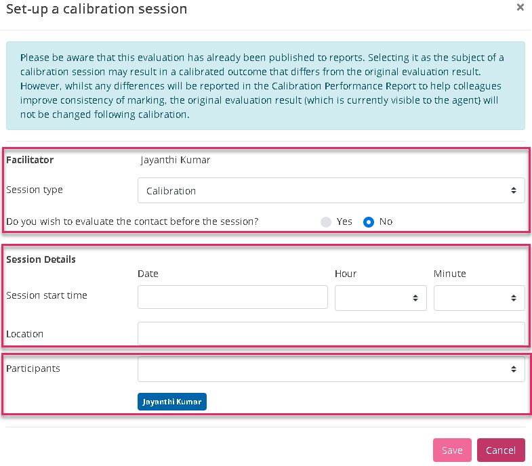Viewport: 532px width, 466px height.
Task: Save the calibration session
Action: [x=452, y=450]
